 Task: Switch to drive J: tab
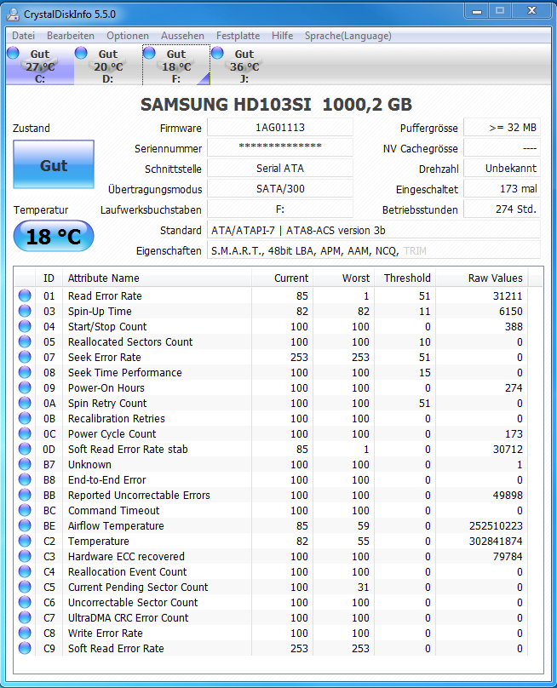(x=244, y=65)
